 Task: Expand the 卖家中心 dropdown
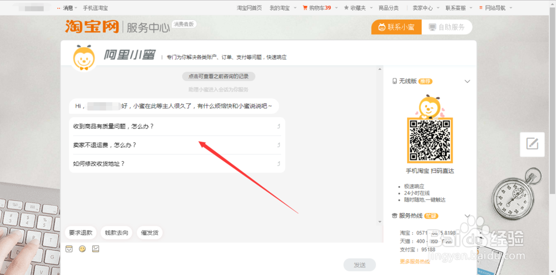click(x=438, y=8)
